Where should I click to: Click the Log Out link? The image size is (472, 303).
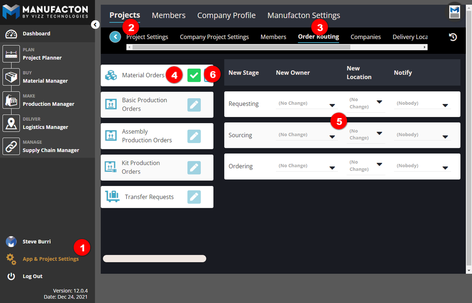33,276
